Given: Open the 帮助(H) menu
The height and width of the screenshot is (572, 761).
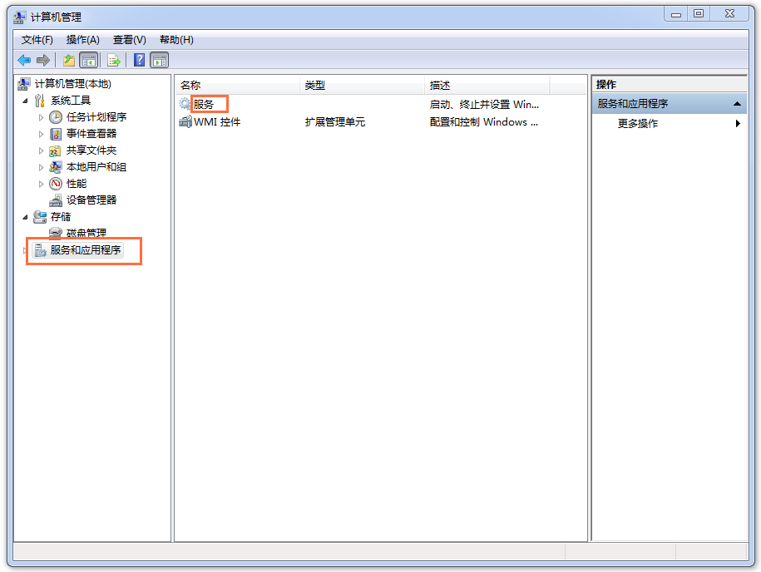Looking at the screenshot, I should (x=176, y=40).
